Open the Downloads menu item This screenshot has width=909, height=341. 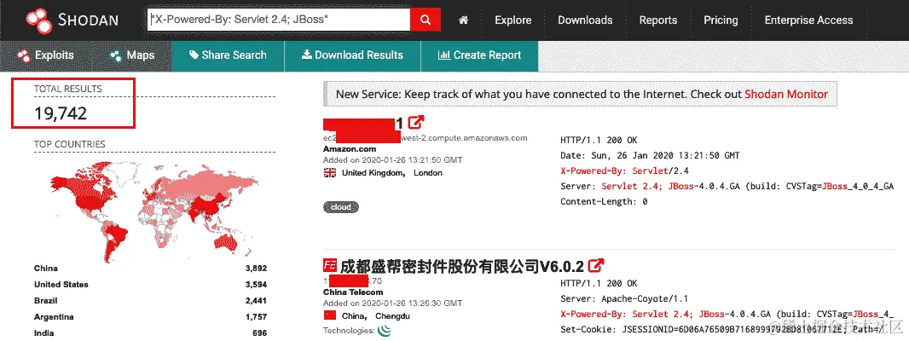coord(585,20)
